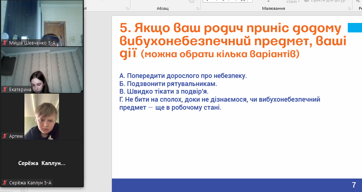The height and width of the screenshot is (192, 362).
Task: Click muted microphone icon beside Миша Шевченко 5-А
Action: click(5, 43)
